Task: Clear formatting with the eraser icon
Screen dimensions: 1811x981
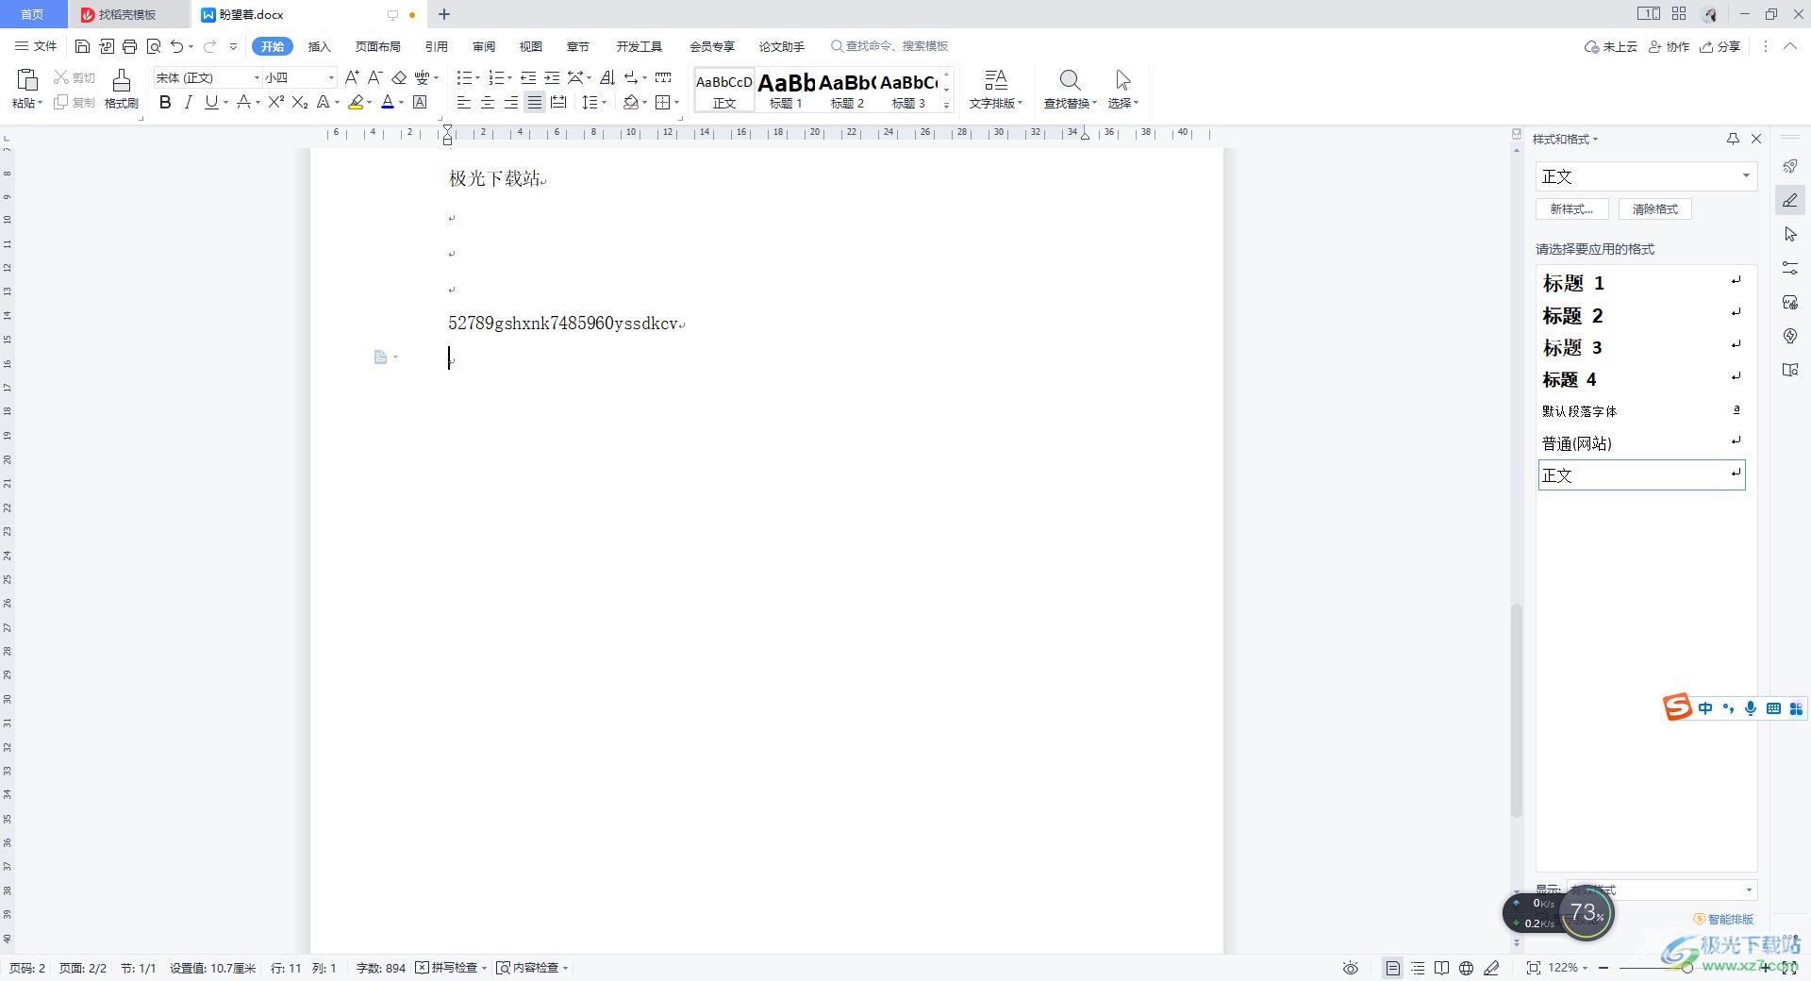Action: 399,77
